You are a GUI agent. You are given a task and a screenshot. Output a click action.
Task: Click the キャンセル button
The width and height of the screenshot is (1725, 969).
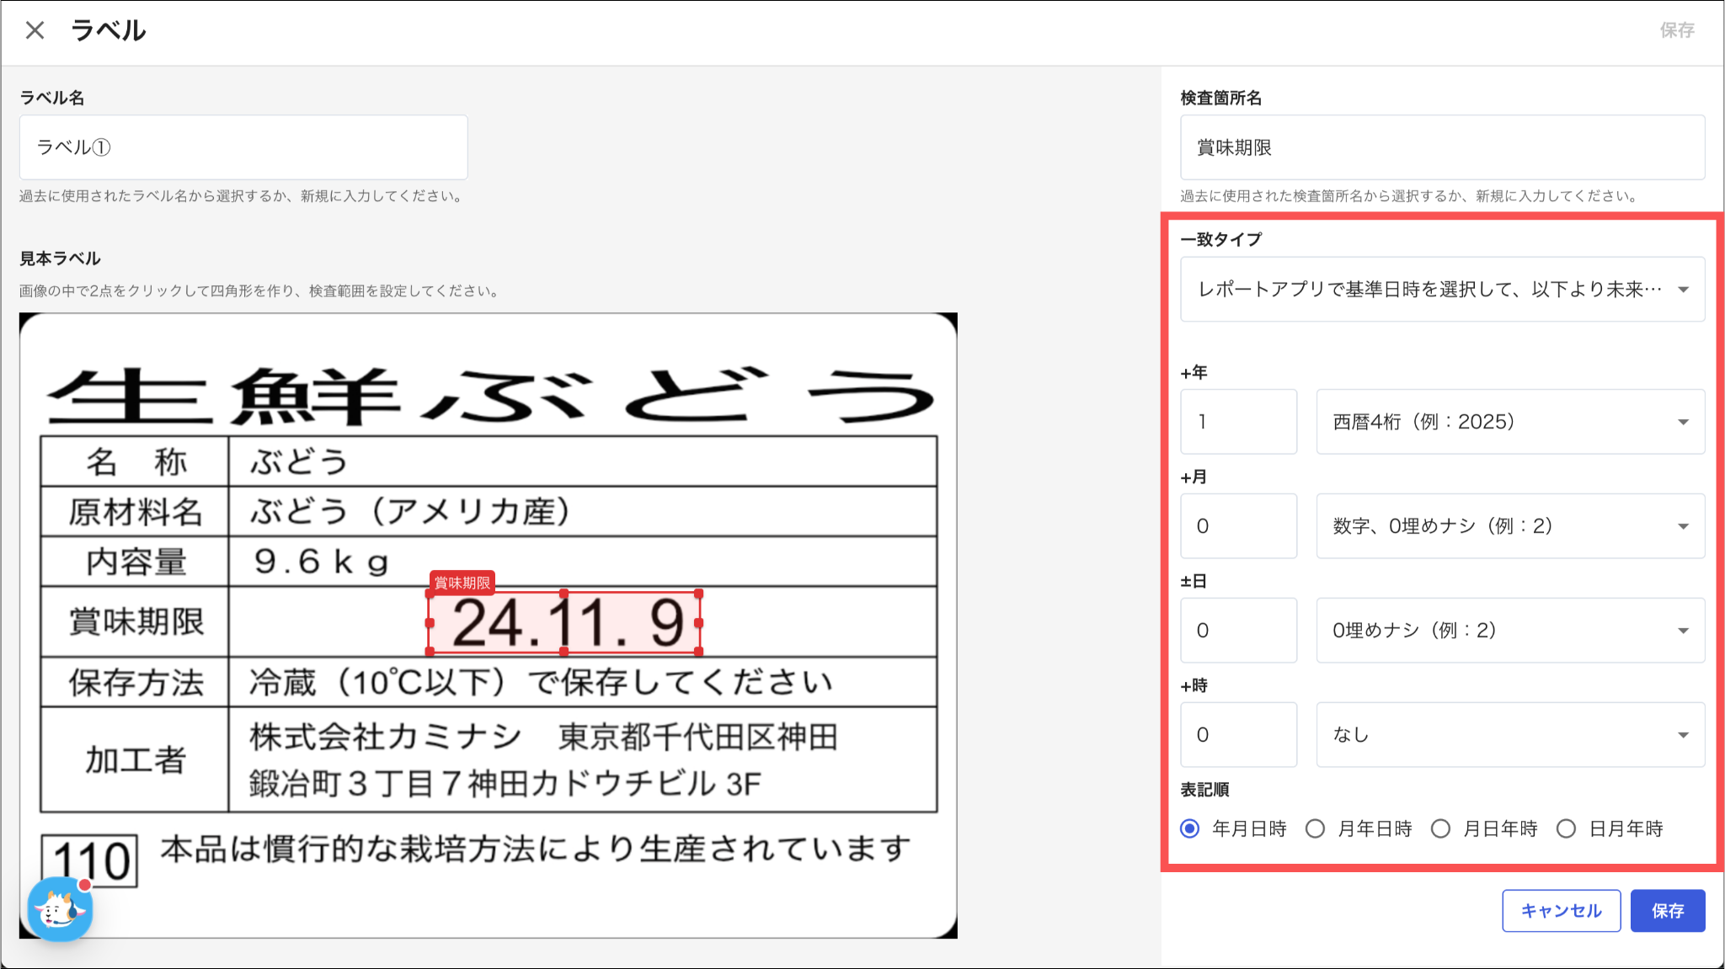pos(1561,911)
